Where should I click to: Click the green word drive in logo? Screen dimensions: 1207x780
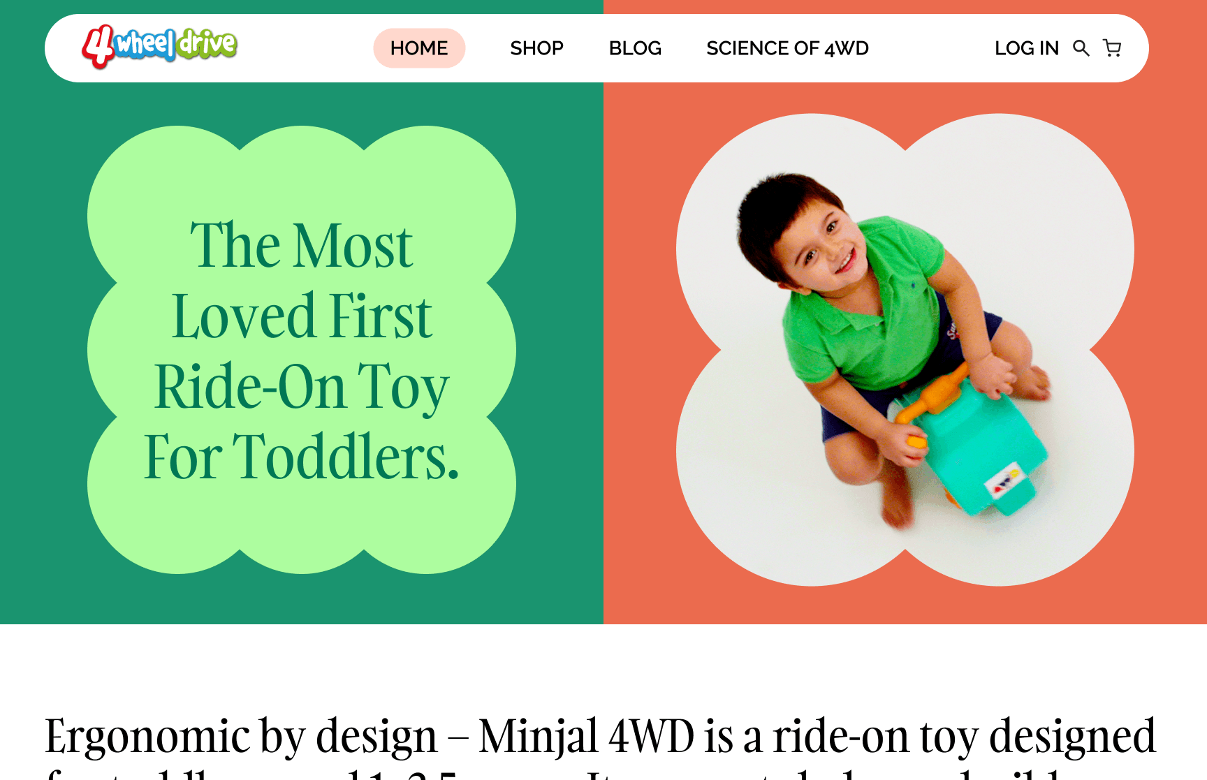point(207,44)
